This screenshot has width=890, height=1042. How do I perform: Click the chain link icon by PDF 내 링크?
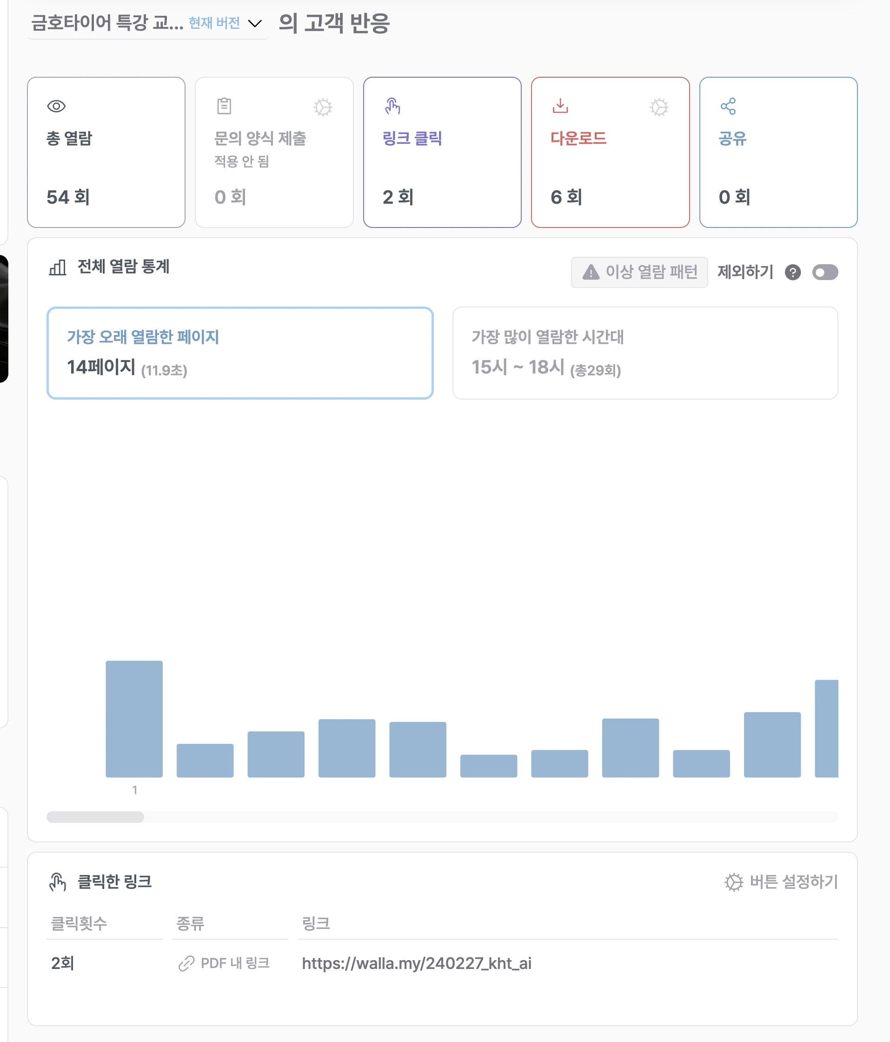click(186, 963)
